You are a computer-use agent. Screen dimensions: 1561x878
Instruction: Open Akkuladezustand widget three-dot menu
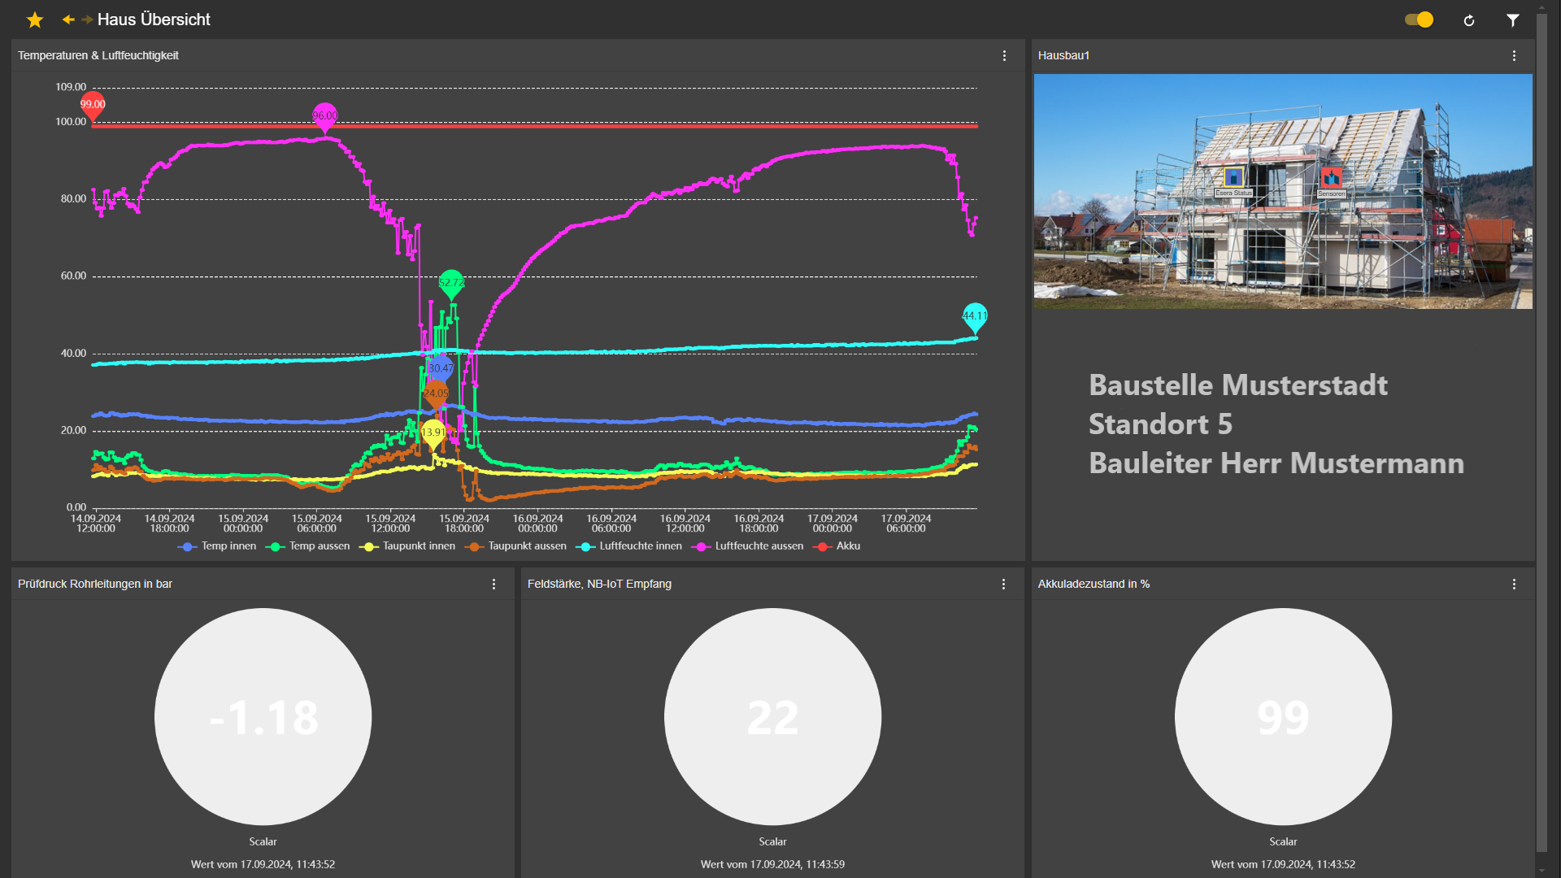[1514, 584]
